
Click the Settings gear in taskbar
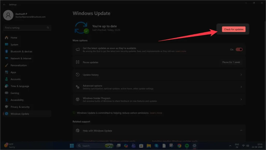[x=194, y=146]
